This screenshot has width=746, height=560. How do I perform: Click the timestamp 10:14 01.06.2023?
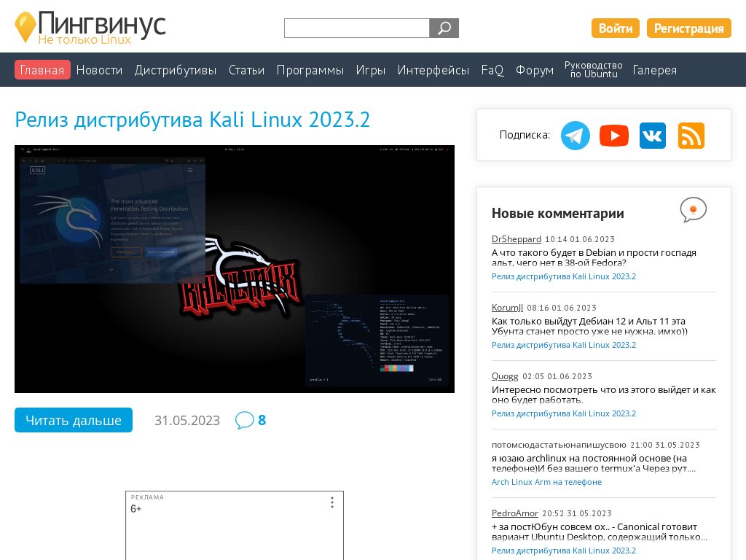click(x=580, y=239)
